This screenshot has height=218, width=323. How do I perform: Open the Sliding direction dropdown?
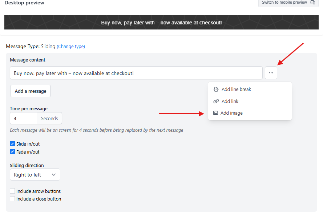[x=35, y=175]
